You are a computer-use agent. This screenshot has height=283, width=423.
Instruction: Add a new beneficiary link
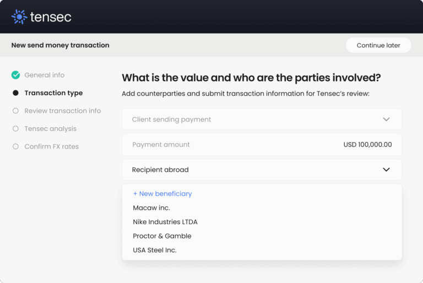[x=162, y=194]
